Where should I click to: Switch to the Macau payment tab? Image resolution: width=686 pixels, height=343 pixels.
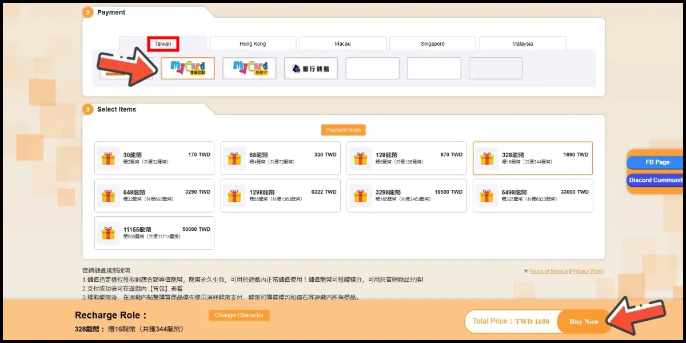(342, 44)
